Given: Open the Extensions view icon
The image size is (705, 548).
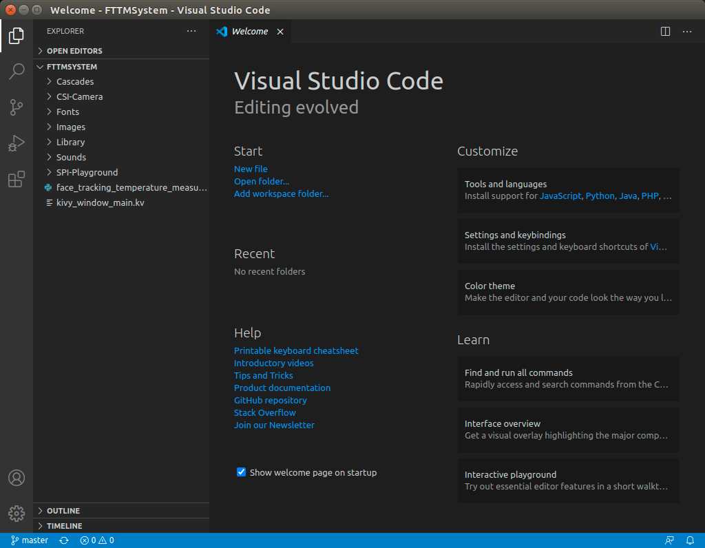Looking at the screenshot, I should (17, 180).
